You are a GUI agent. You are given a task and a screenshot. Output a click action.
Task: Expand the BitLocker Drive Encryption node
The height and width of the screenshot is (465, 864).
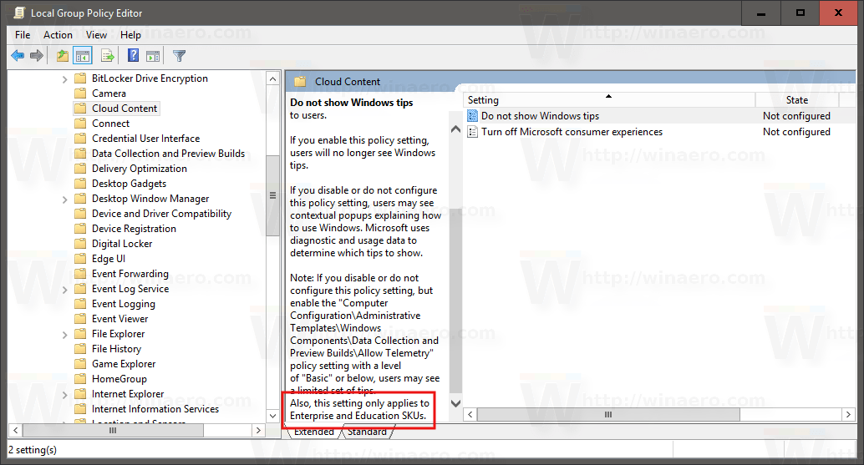point(64,79)
